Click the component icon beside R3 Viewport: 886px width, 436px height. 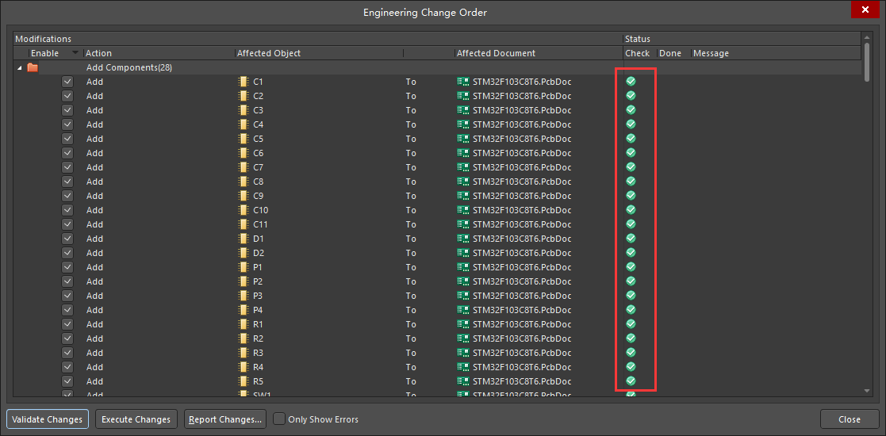(244, 353)
